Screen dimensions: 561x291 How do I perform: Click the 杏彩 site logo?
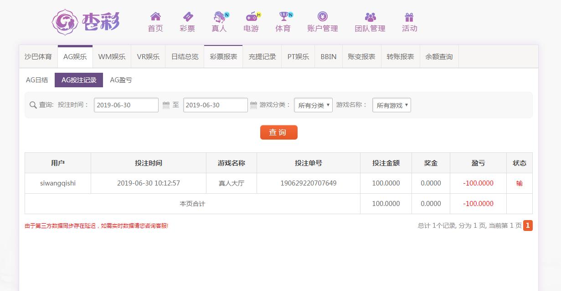click(x=86, y=22)
